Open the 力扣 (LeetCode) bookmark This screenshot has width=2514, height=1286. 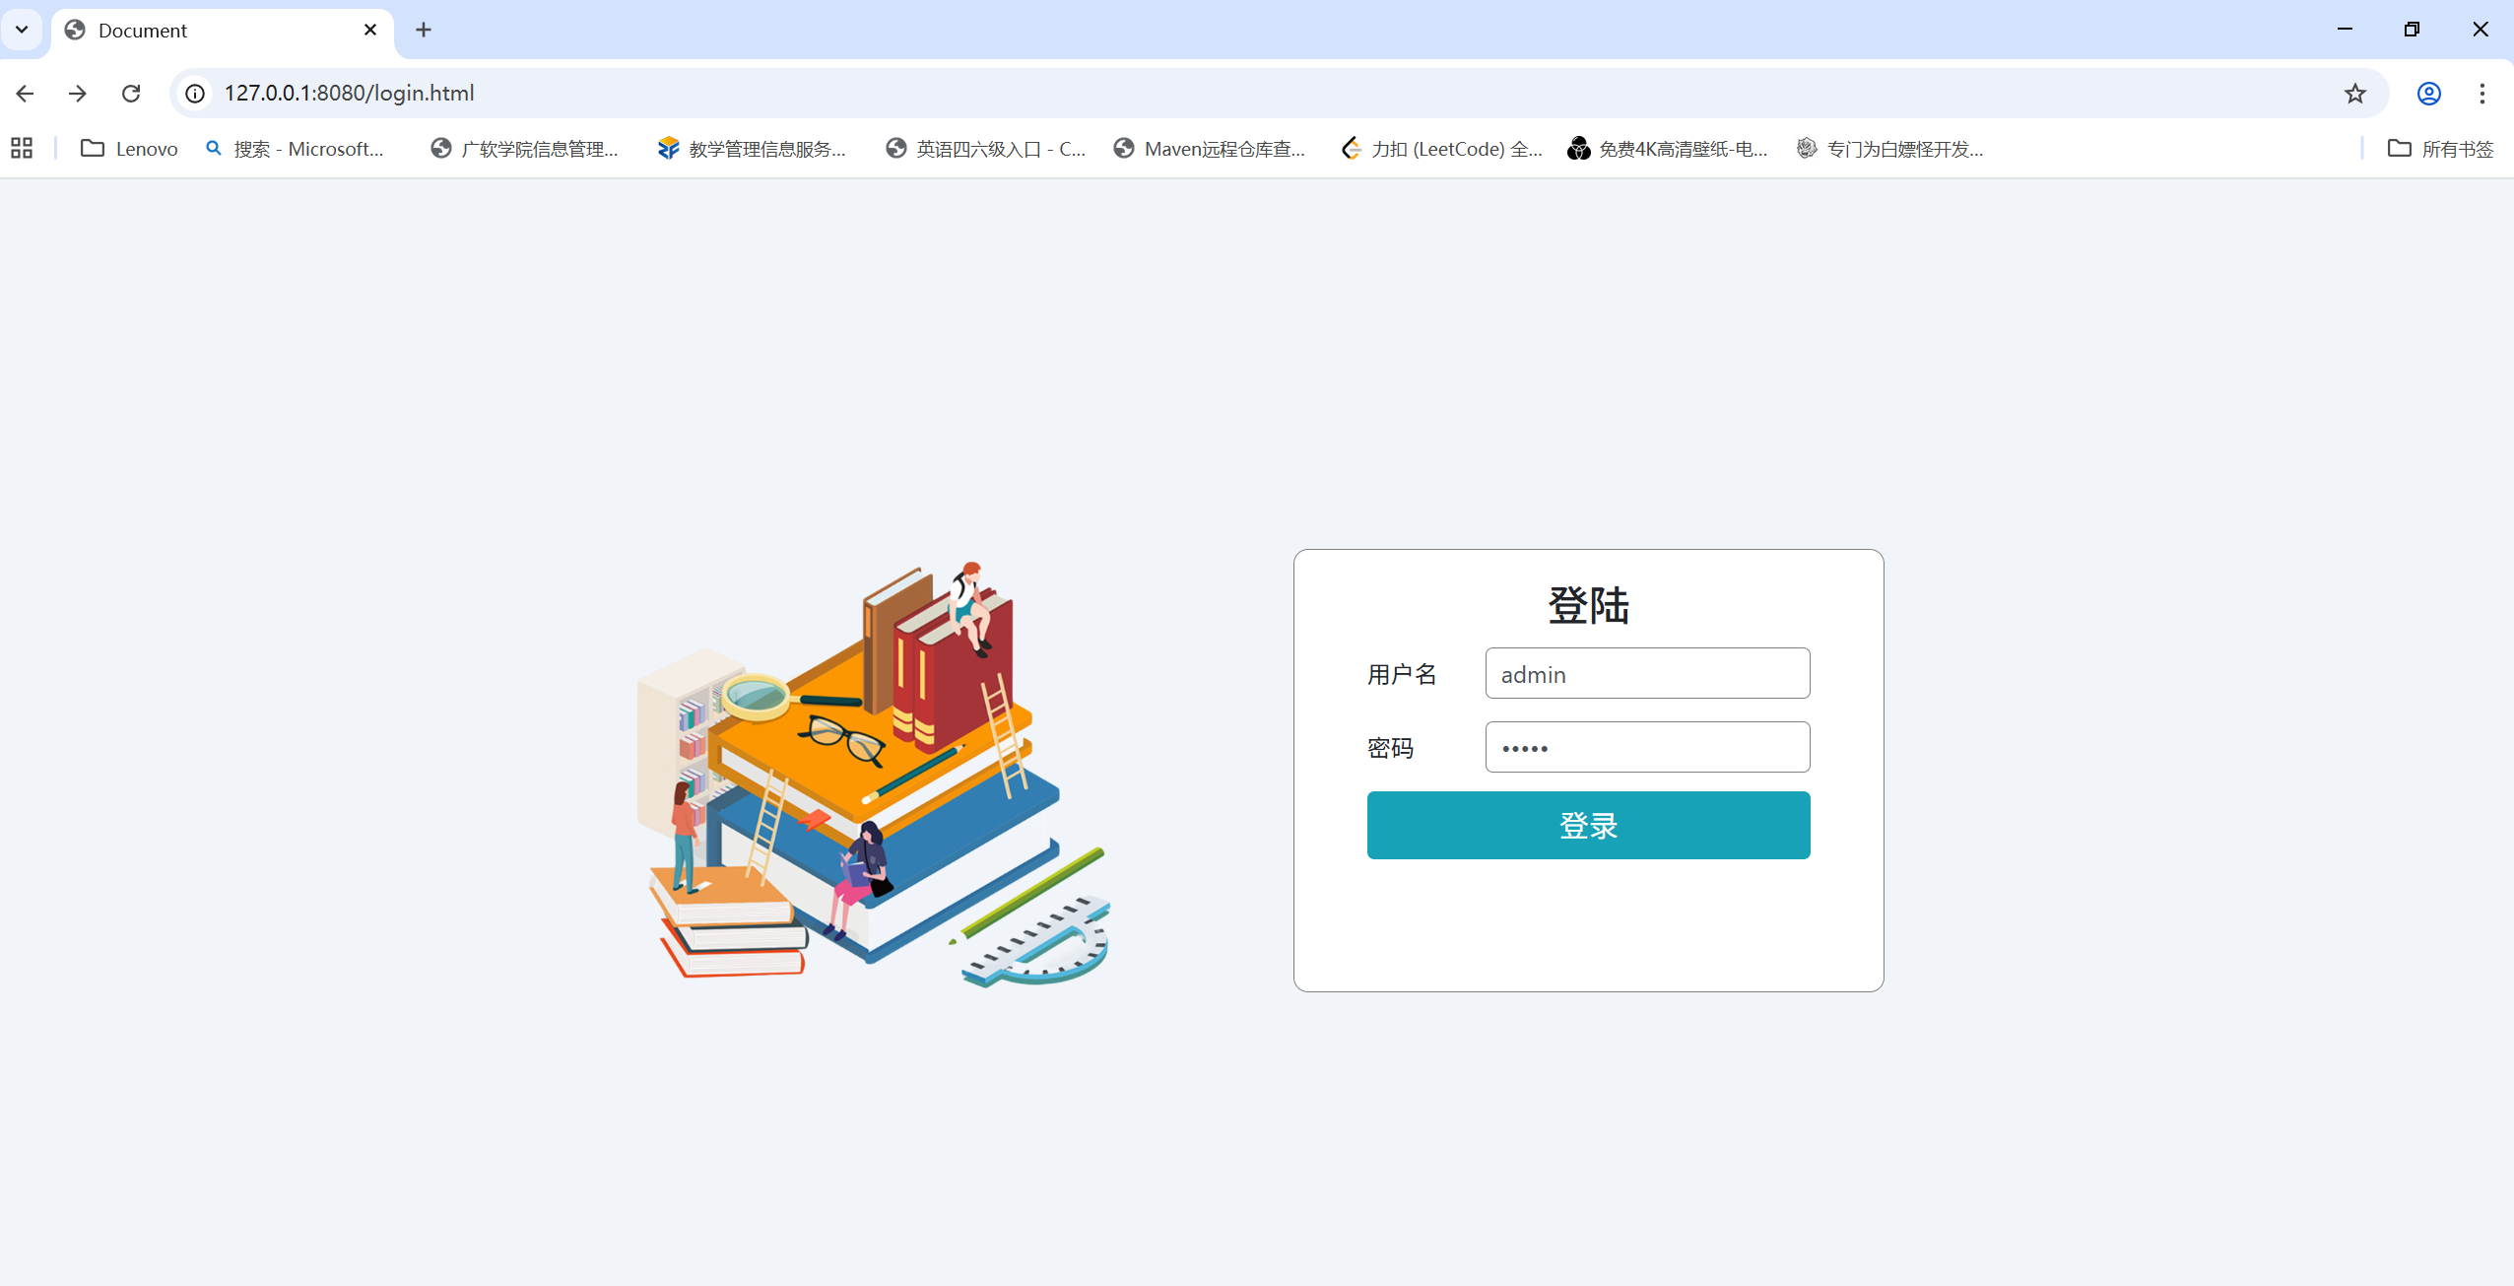pos(1442,148)
